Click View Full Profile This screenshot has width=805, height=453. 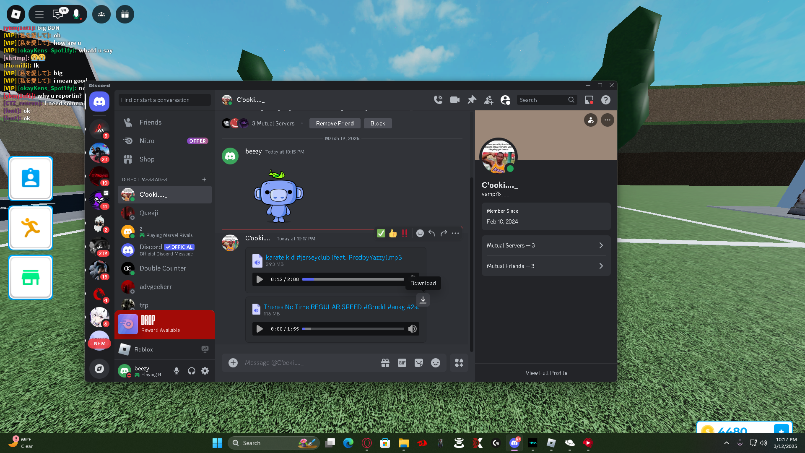tap(546, 373)
